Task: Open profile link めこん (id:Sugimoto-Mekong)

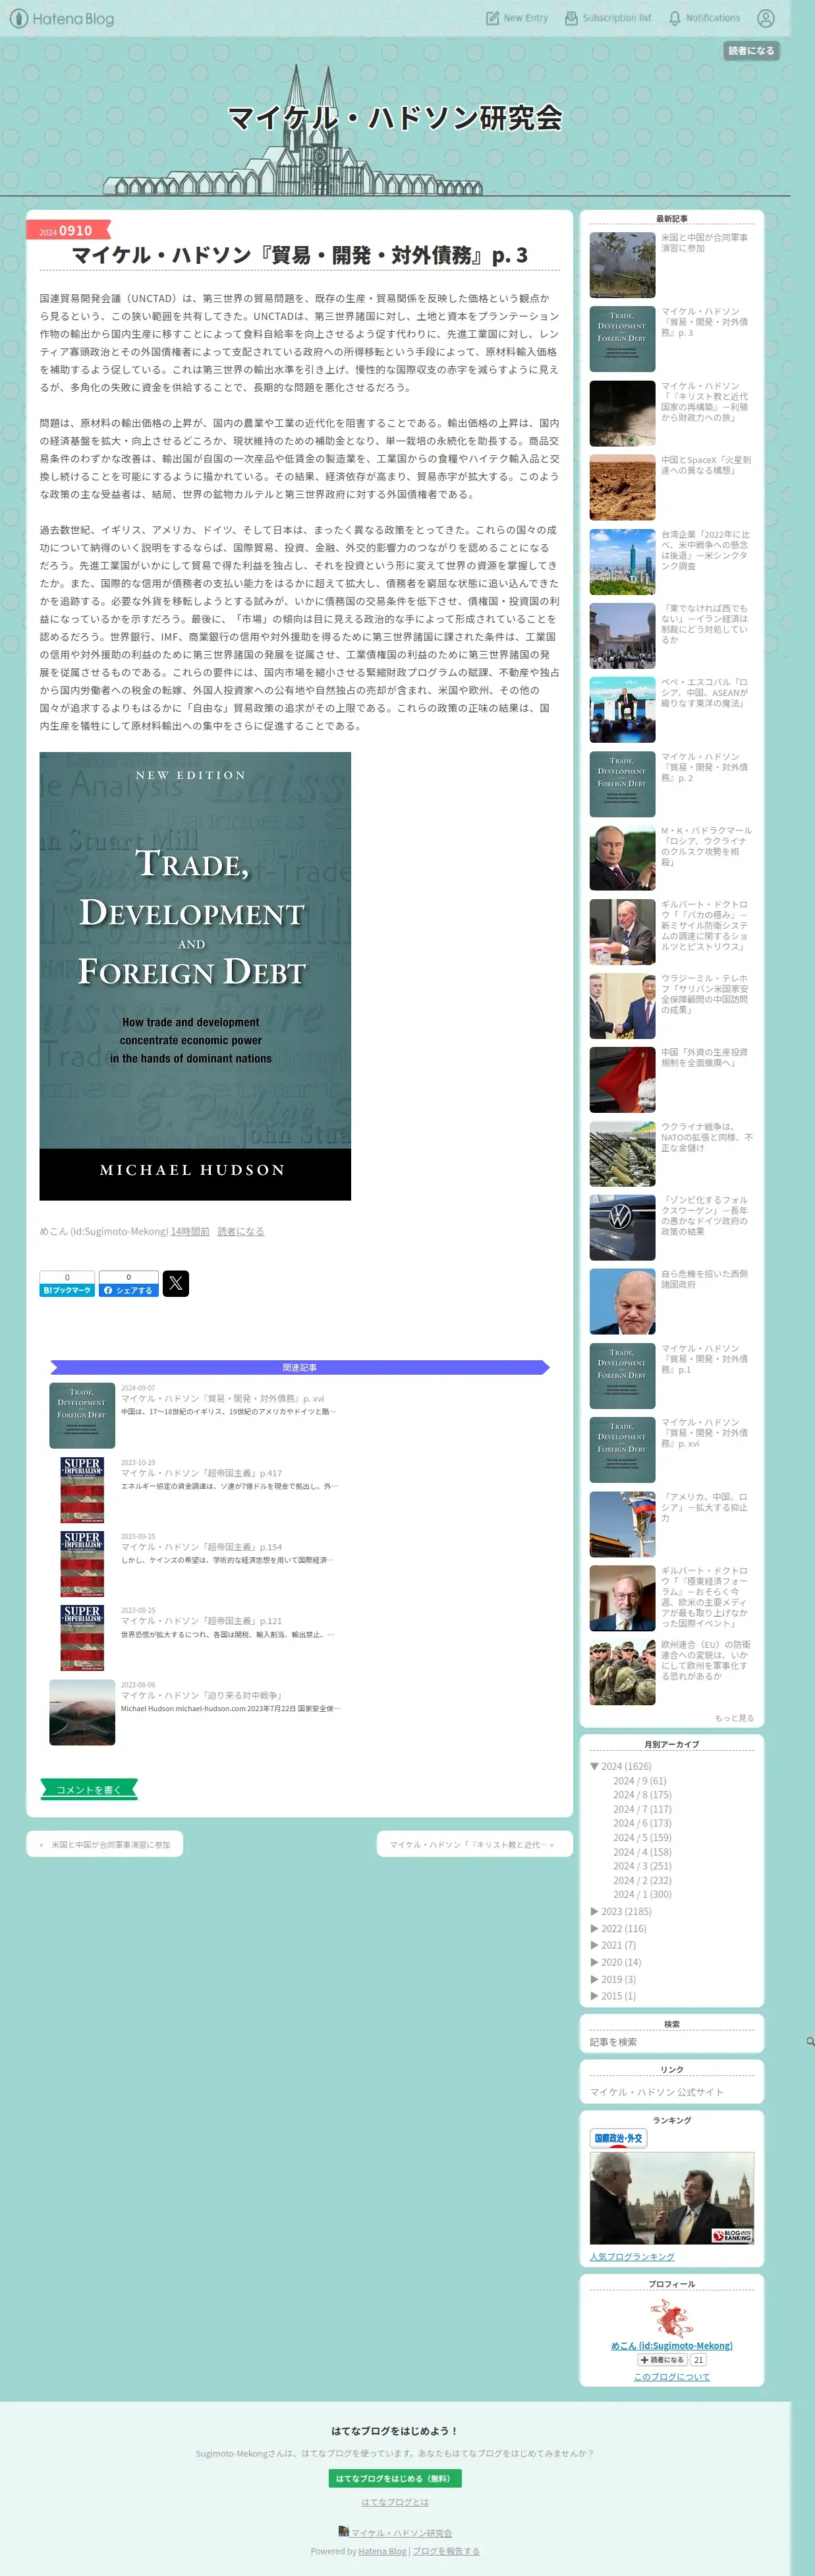Action: pyautogui.click(x=671, y=2345)
